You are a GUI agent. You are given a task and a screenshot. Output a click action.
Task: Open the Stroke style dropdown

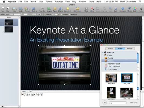point(9,15)
